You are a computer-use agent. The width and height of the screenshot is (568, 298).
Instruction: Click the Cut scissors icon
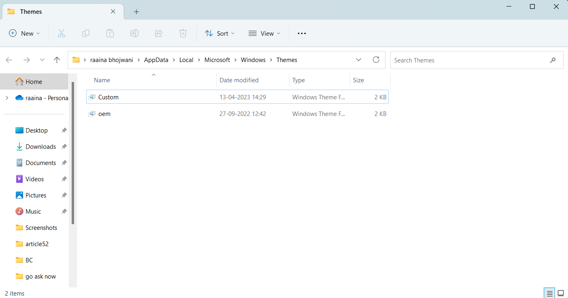point(62,33)
